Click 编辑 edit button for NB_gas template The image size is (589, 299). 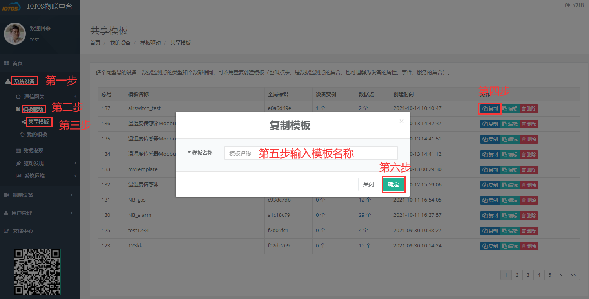[509, 200]
